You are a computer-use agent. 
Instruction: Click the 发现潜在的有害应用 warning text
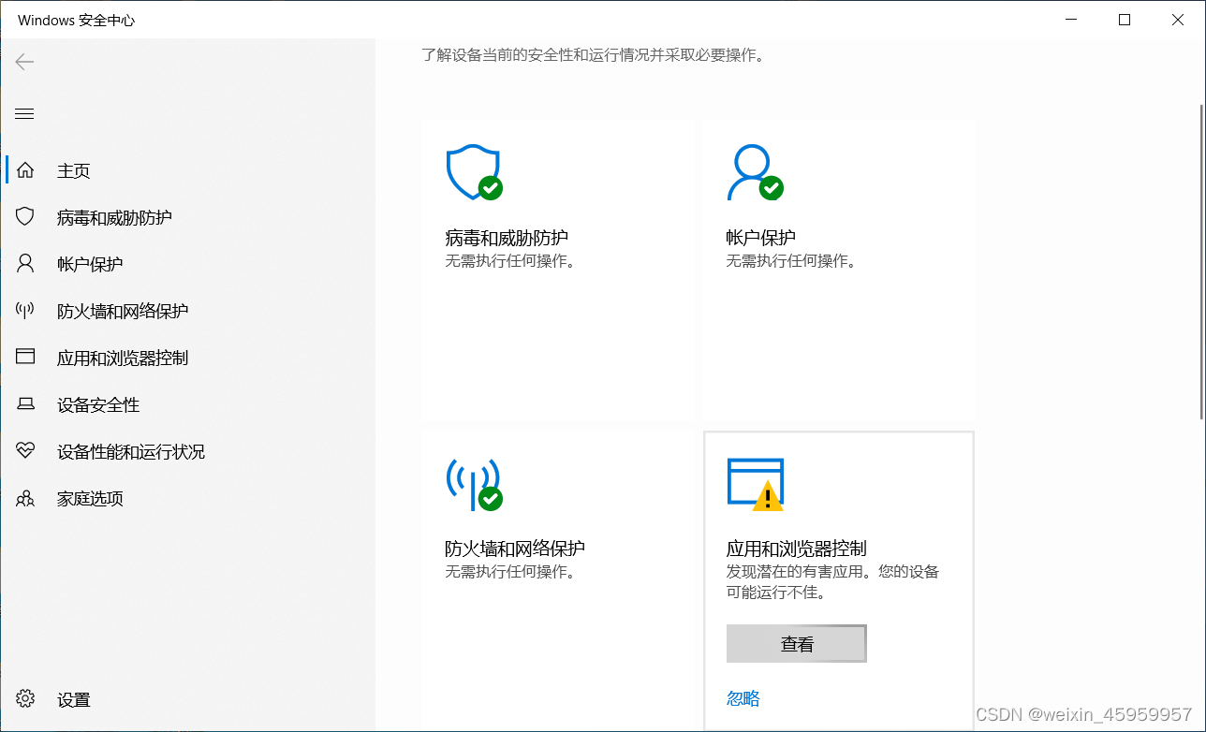pos(832,581)
